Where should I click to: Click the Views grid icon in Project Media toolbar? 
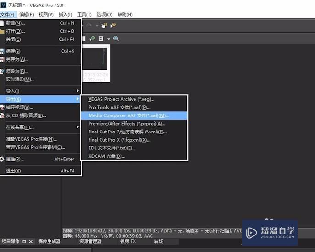101,39
